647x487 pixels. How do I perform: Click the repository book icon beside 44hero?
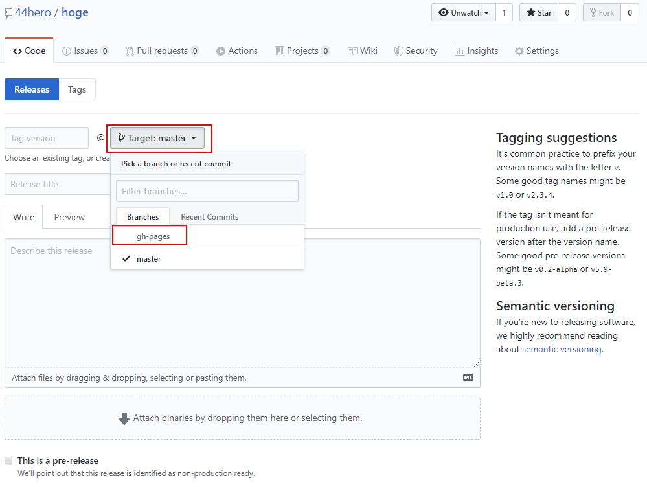[x=8, y=13]
